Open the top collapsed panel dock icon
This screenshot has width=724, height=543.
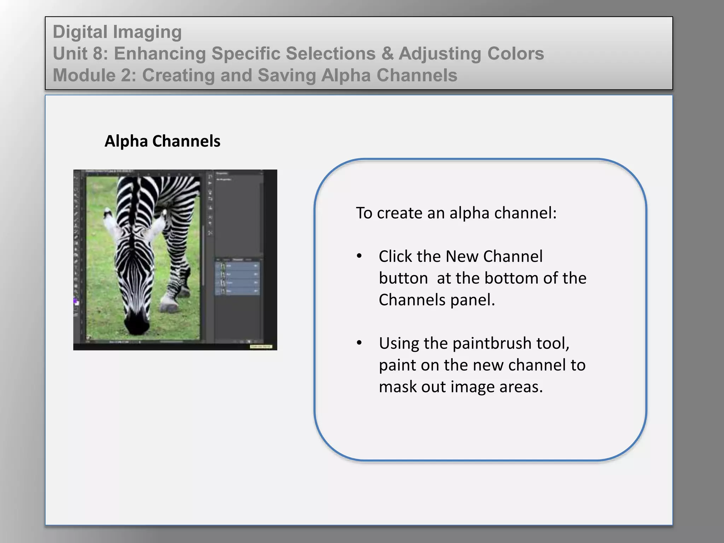click(210, 176)
